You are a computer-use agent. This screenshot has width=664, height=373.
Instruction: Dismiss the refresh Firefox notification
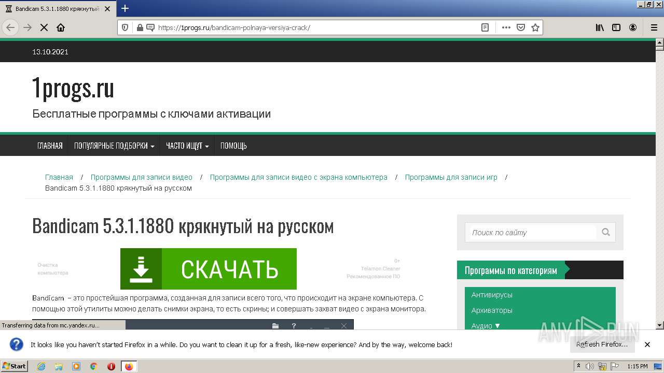647,345
